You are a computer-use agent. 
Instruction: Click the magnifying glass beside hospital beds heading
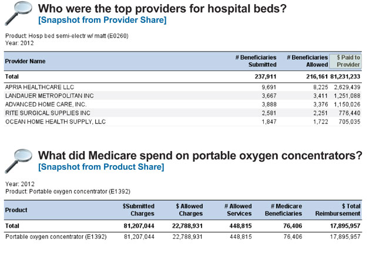(x=18, y=13)
